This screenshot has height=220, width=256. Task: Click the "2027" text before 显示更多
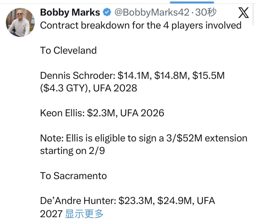tap(51, 213)
